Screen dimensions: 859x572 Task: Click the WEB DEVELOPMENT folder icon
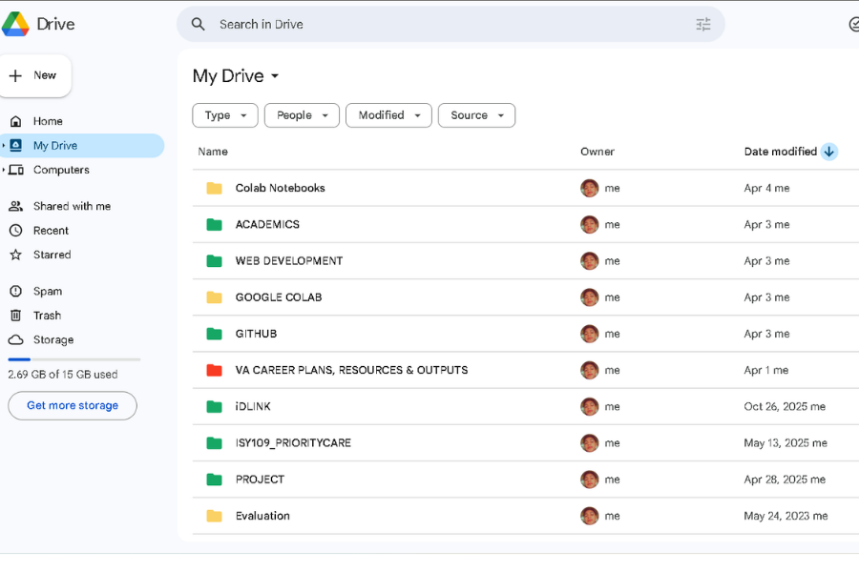point(214,261)
